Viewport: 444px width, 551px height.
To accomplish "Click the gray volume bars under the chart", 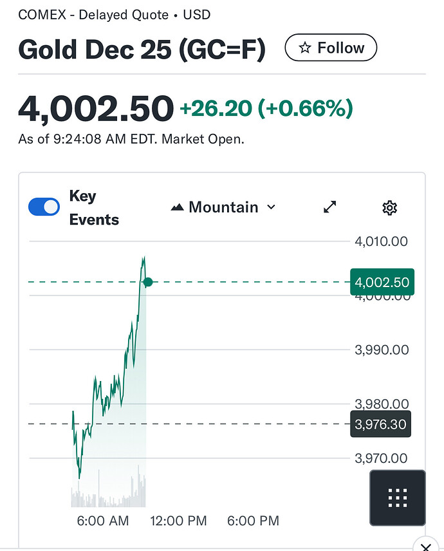I will [109, 497].
